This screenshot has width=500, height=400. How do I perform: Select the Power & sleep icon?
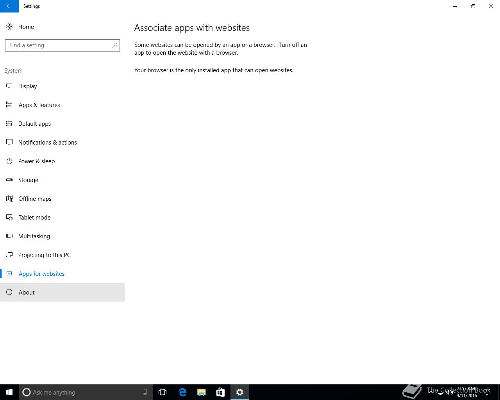point(9,161)
